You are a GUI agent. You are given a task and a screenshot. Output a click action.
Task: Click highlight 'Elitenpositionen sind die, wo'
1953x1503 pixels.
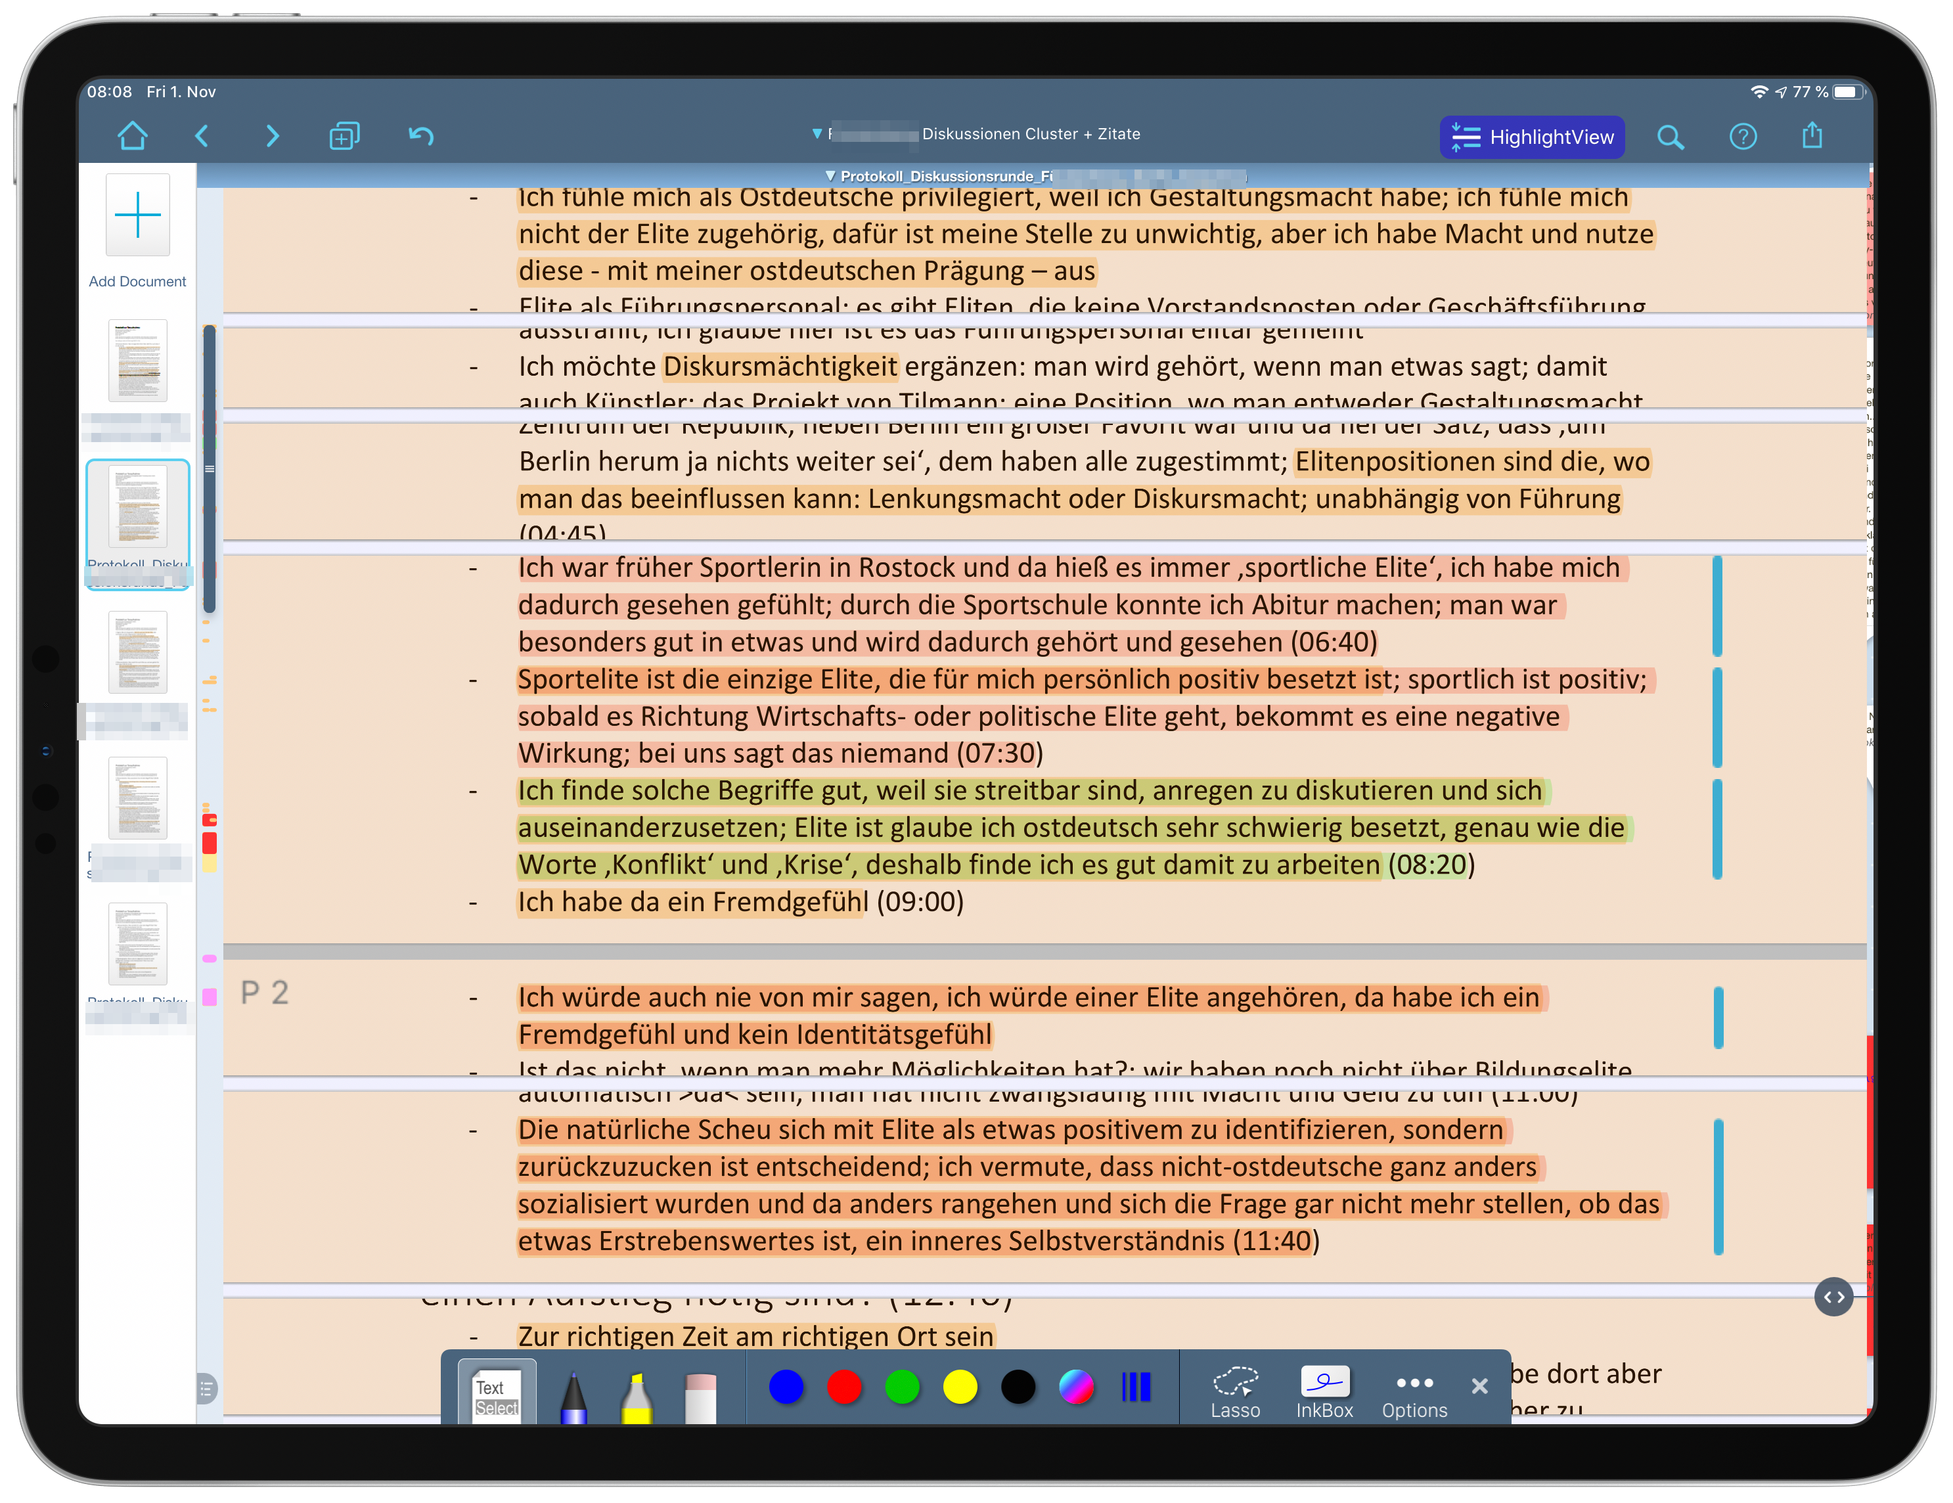pyautogui.click(x=1472, y=461)
